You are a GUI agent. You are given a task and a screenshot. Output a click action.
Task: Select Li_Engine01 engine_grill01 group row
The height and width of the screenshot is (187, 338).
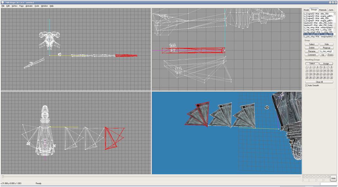pos(318,21)
